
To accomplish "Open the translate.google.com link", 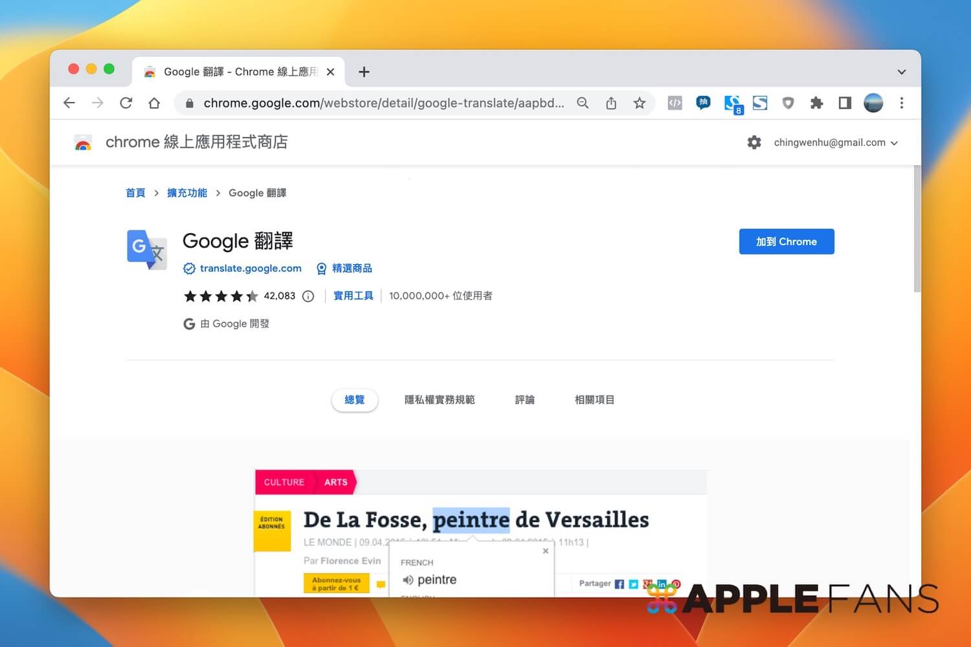I will (x=251, y=267).
